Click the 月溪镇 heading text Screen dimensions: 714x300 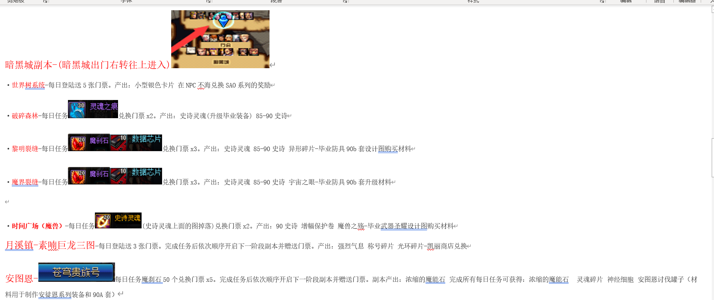[x=19, y=245]
